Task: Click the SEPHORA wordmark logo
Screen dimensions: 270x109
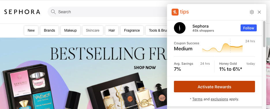Action: [x=22, y=12]
